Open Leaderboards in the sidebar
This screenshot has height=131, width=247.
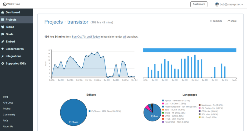[x=17, y=49]
